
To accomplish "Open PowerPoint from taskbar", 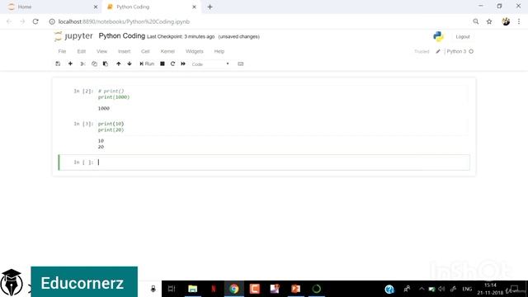I will 295,289.
